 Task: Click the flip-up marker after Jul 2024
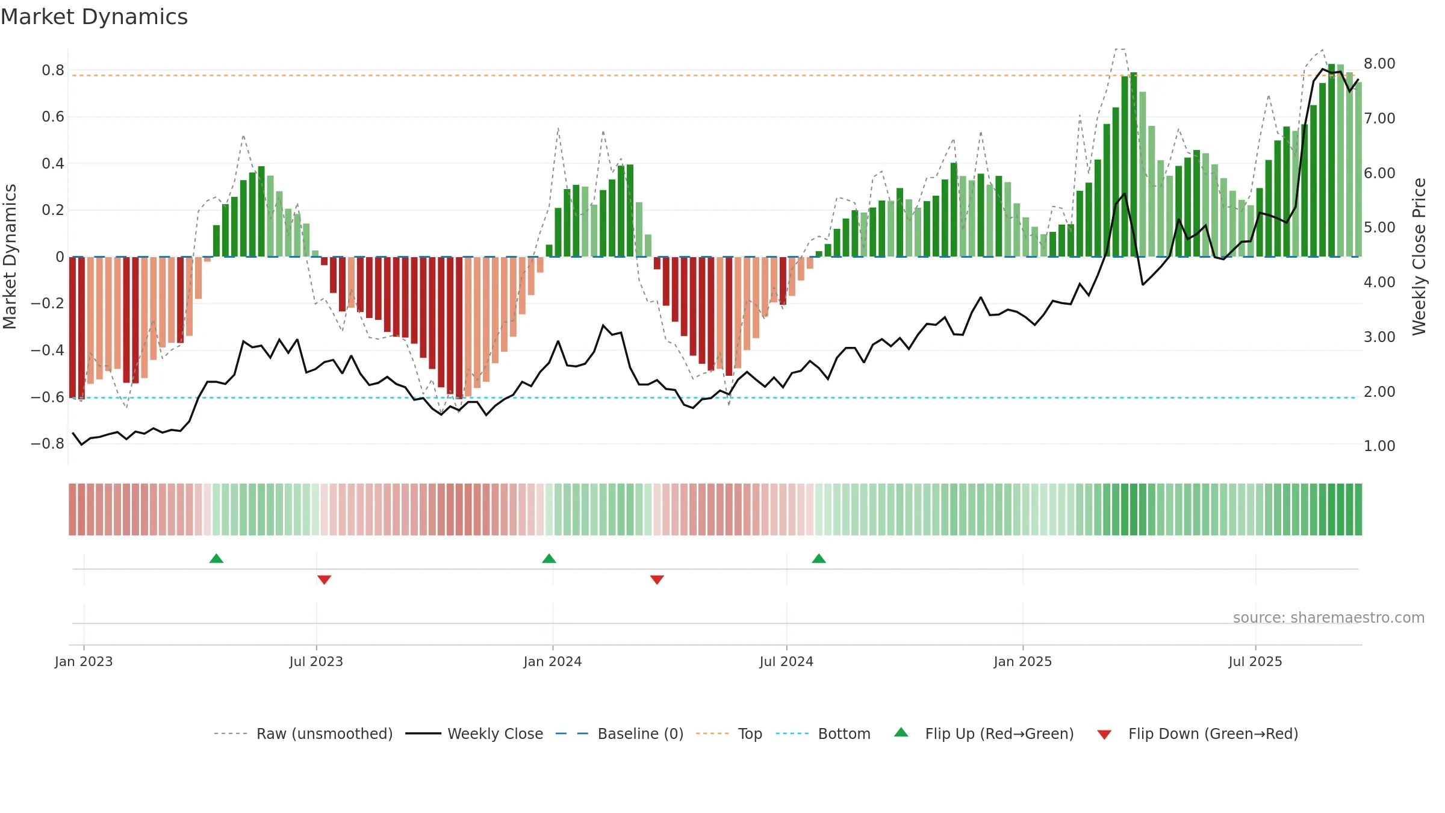(x=819, y=558)
